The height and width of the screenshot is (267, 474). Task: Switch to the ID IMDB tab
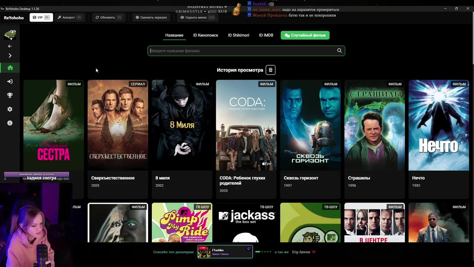pyautogui.click(x=266, y=35)
